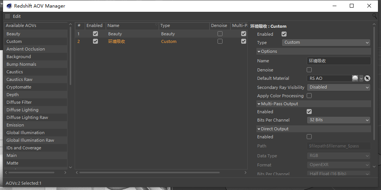Click the Denoise column header
The width and height of the screenshot is (381, 190).
pos(220,26)
